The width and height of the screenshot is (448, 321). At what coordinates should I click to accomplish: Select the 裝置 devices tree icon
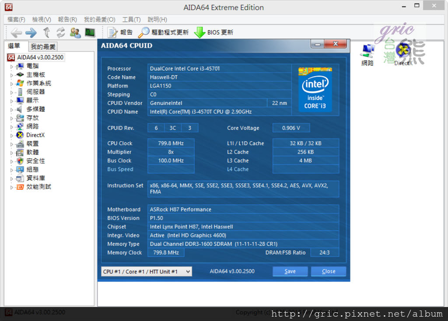point(20,144)
